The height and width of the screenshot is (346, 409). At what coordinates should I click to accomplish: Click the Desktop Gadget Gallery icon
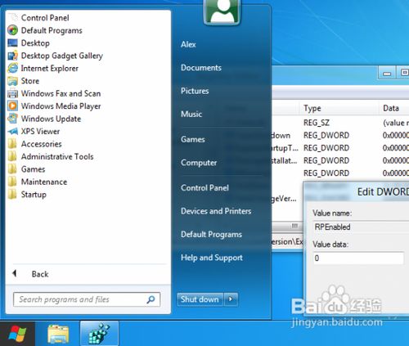(x=13, y=56)
